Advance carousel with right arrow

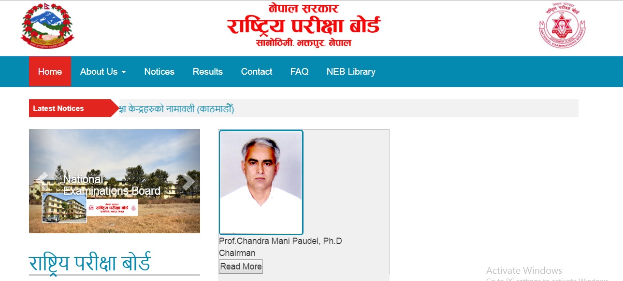tap(188, 181)
